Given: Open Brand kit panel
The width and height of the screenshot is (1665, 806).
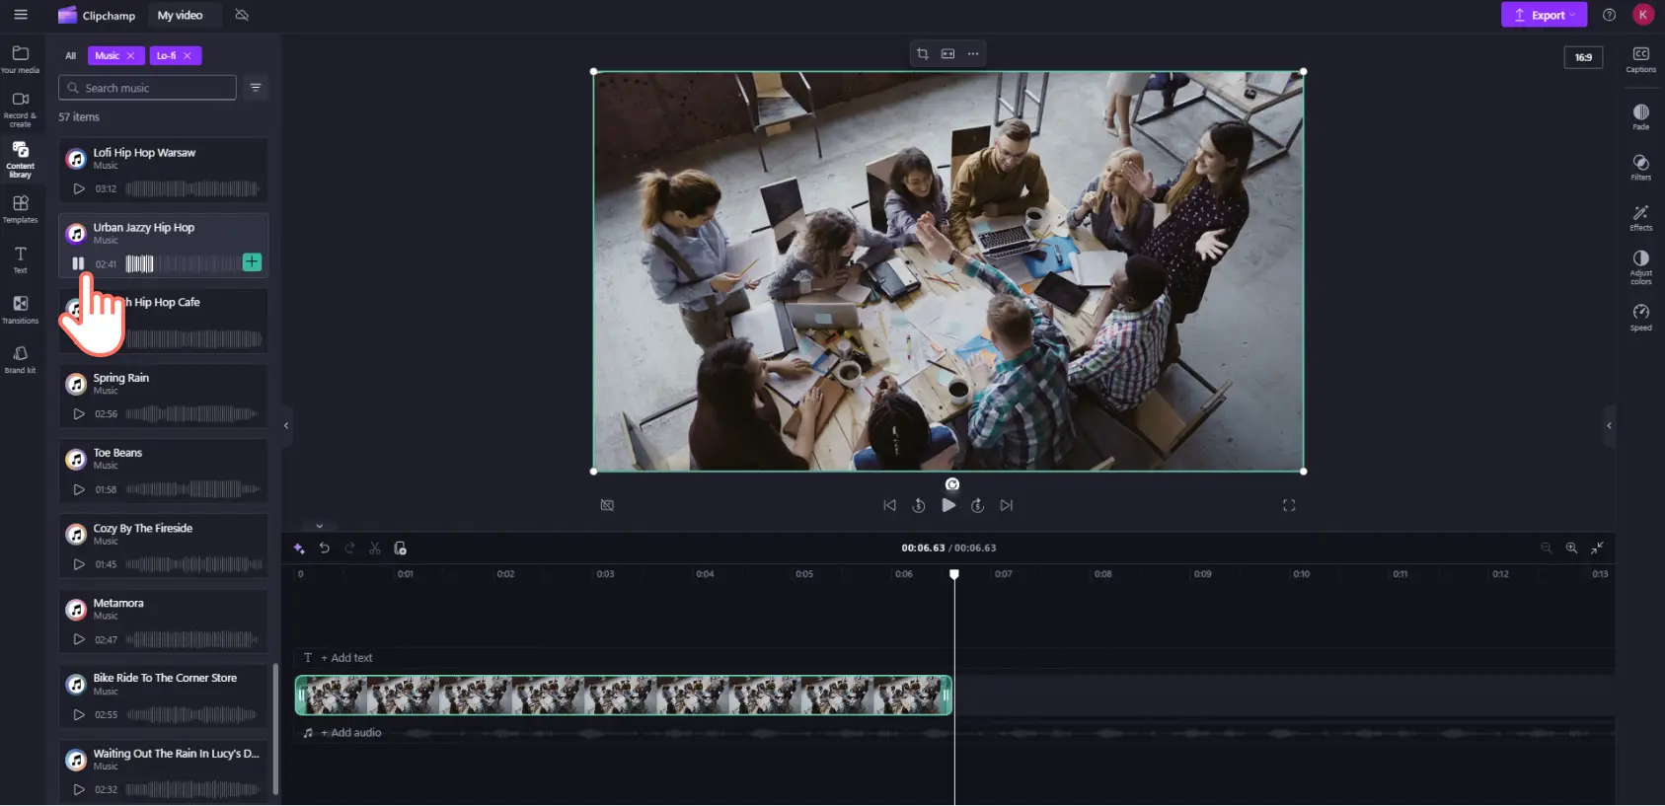Looking at the screenshot, I should tap(21, 359).
